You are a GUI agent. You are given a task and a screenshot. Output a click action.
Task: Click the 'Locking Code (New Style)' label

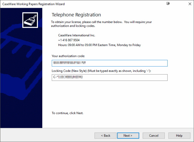pyautogui.click(x=101, y=71)
